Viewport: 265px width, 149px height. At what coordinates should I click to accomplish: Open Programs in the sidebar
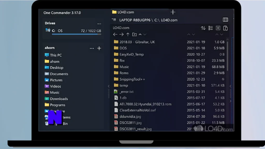(x=55, y=105)
